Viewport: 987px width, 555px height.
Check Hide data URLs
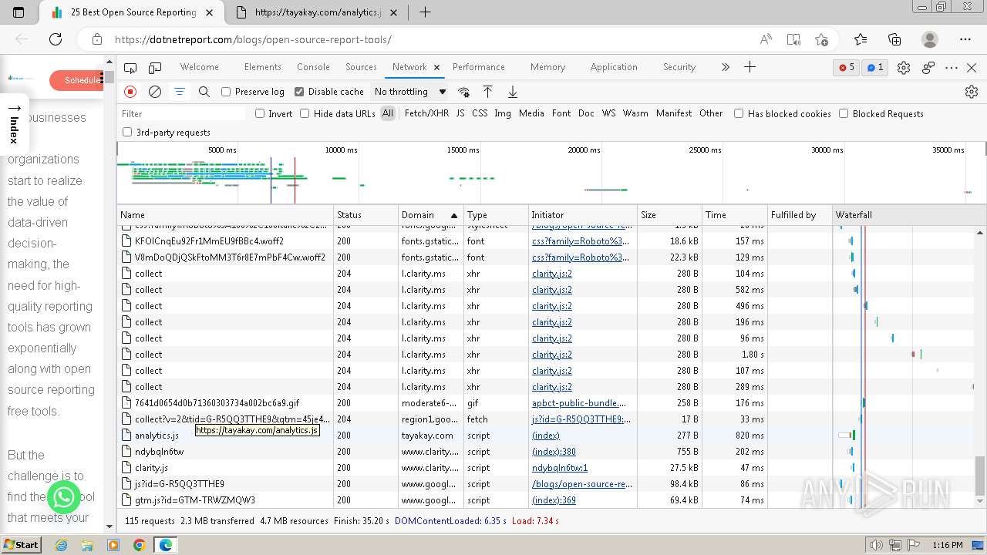click(x=305, y=113)
